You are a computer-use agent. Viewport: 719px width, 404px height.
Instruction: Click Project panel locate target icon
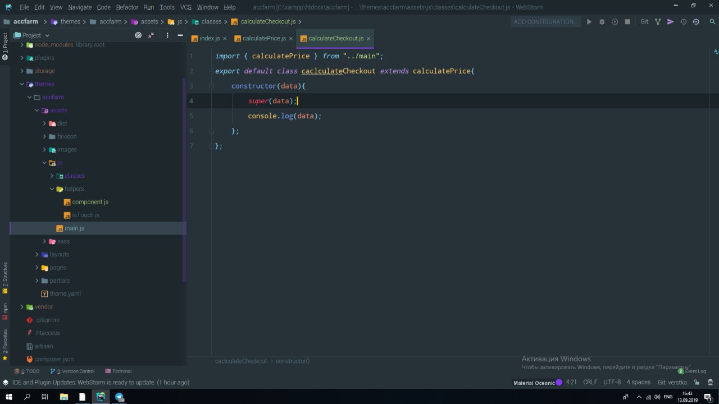138,35
